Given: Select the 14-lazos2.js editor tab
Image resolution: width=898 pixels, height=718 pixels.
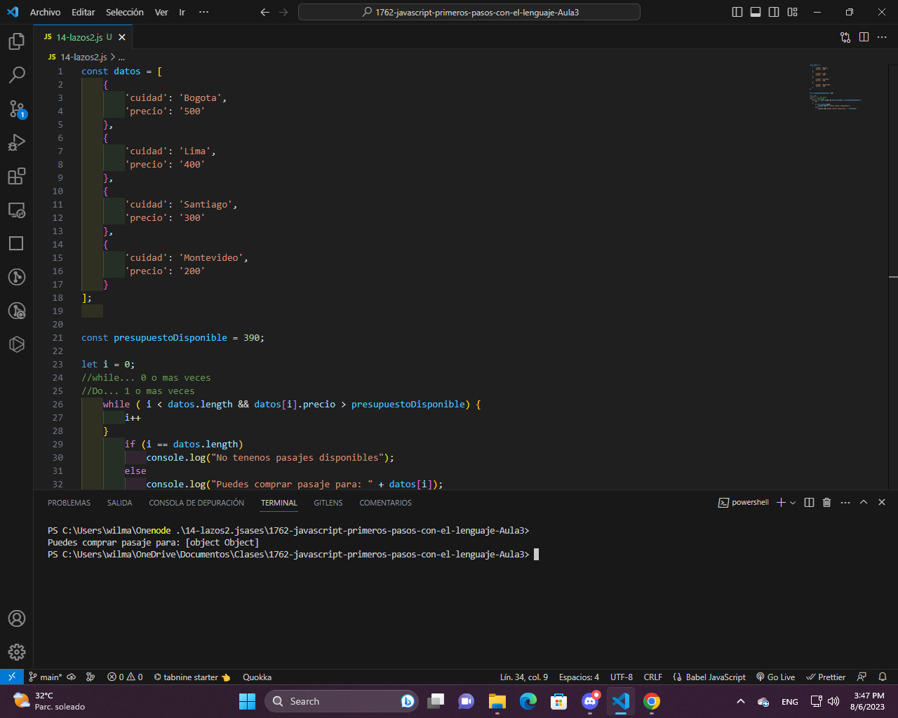Looking at the screenshot, I should (x=83, y=37).
